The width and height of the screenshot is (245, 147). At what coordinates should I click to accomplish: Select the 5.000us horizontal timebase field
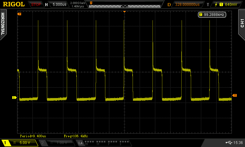click(x=59, y=5)
